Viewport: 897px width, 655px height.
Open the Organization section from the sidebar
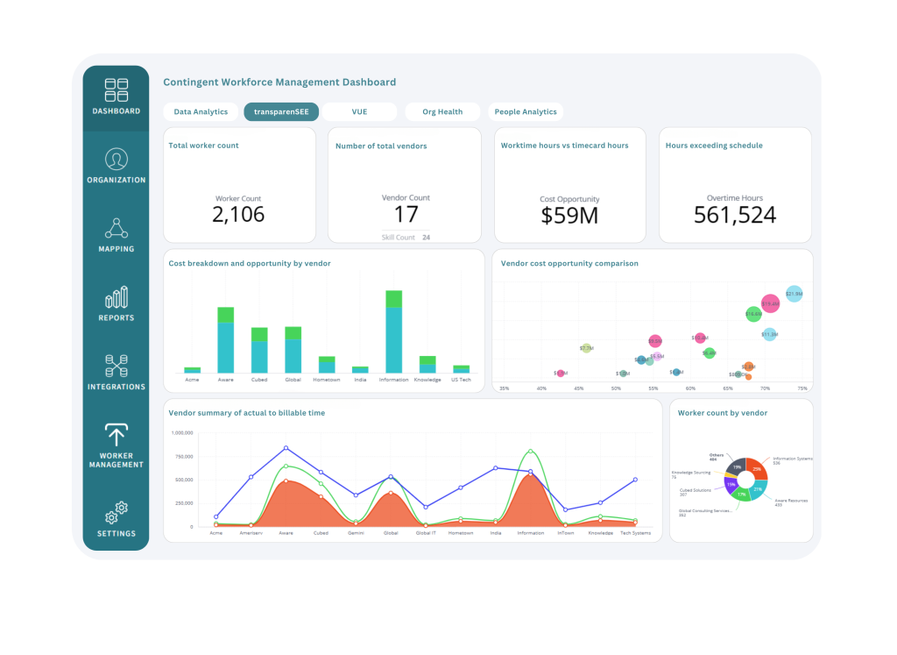115,160
